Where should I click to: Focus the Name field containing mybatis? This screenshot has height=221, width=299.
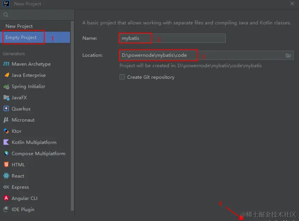172,38
